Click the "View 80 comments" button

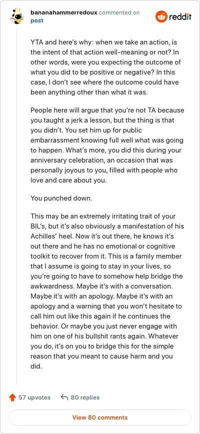tap(100, 417)
